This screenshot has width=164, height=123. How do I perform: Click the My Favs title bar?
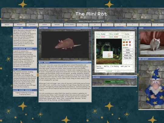(x=25, y=69)
